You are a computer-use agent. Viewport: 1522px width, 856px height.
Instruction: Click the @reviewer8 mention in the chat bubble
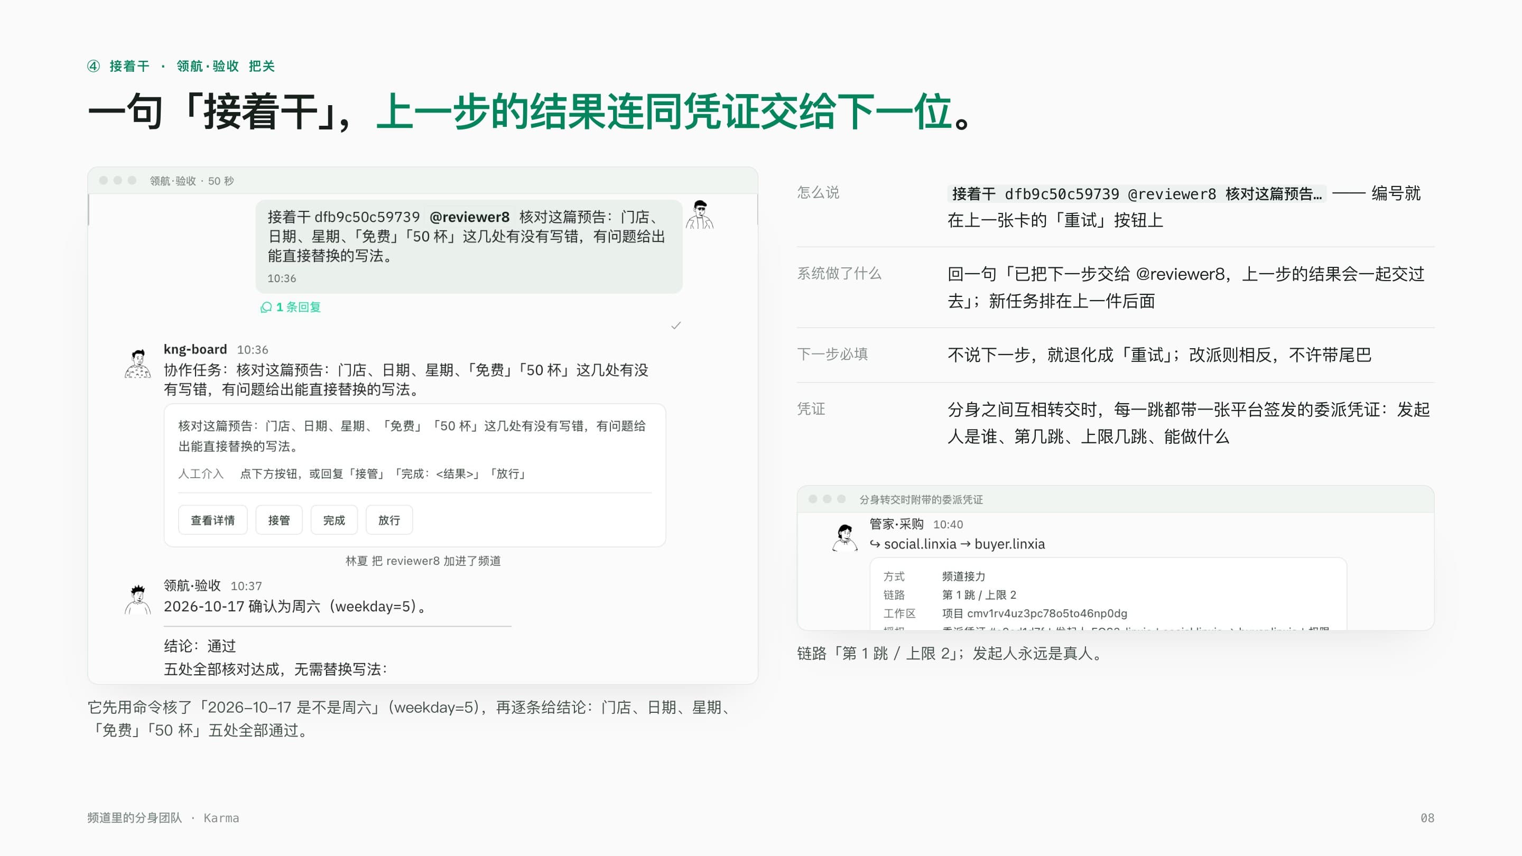(x=469, y=217)
